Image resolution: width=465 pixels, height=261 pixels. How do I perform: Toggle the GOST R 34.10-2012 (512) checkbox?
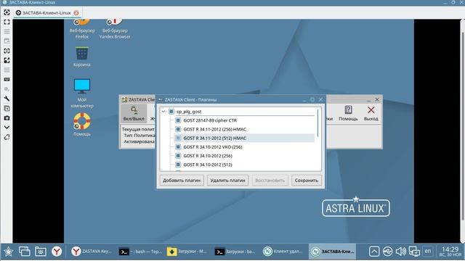178,165
